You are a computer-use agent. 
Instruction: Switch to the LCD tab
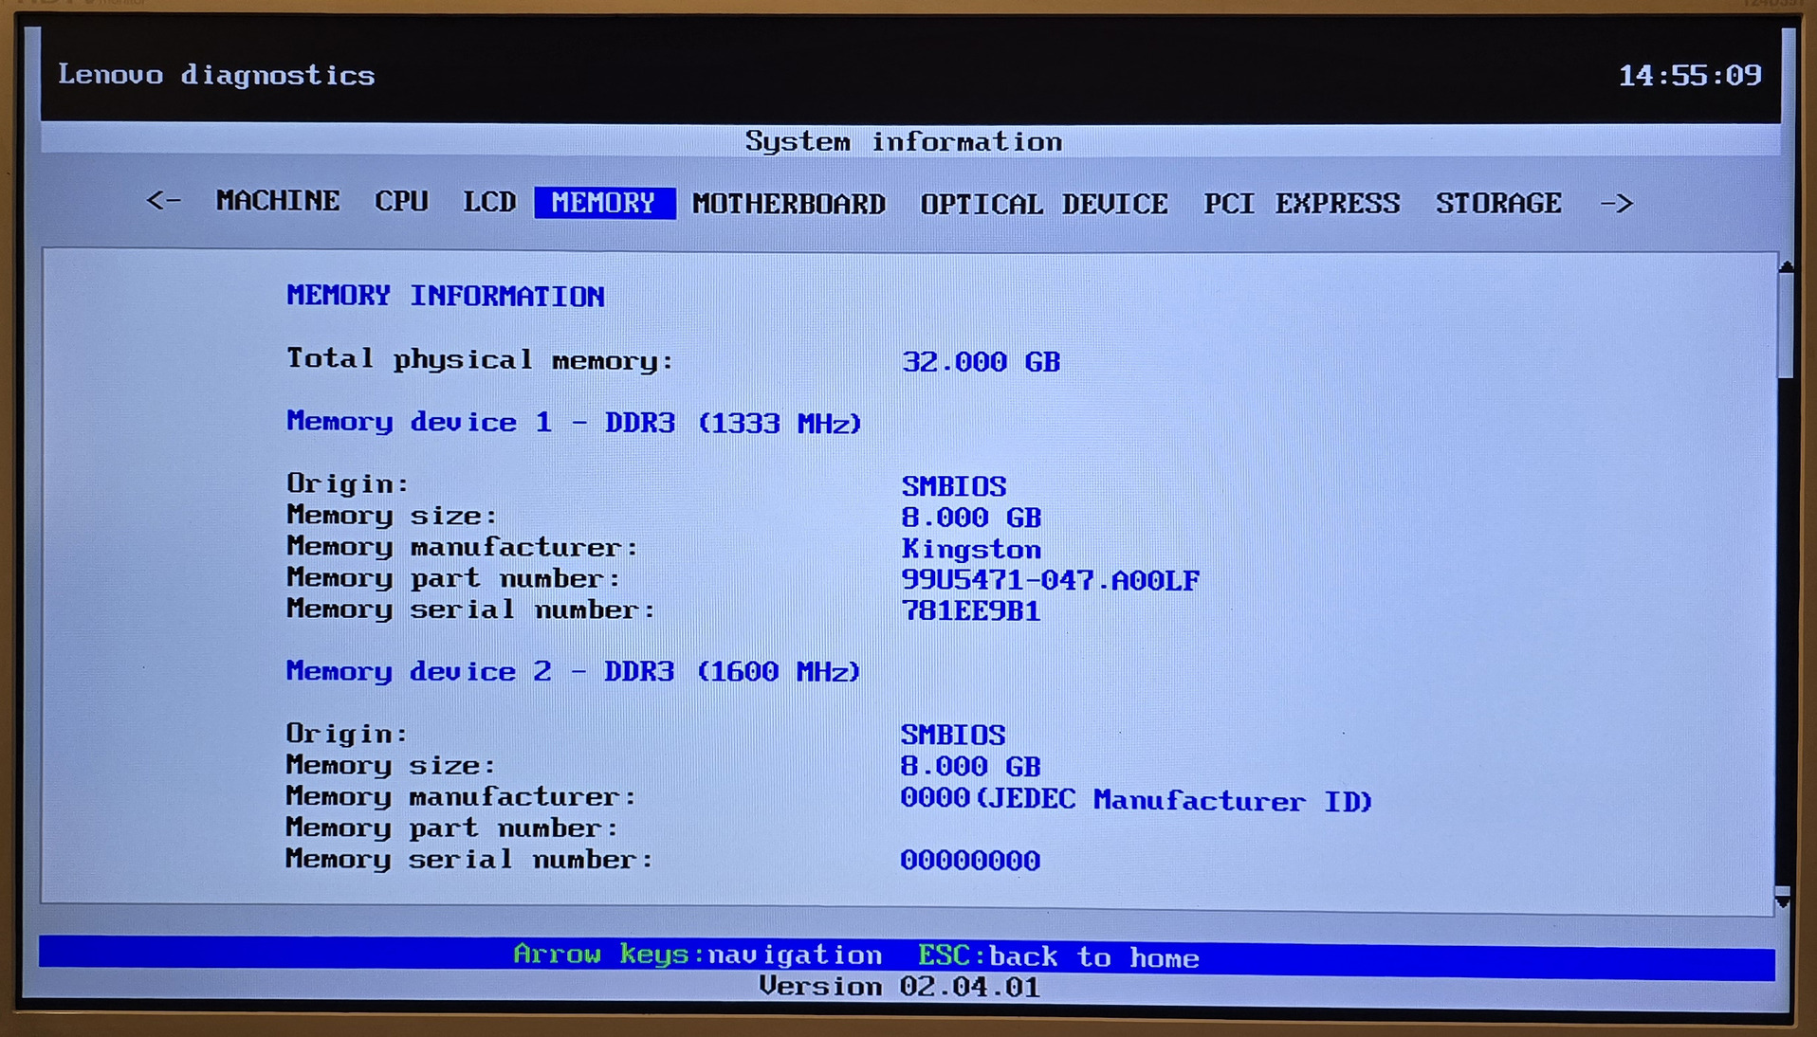[489, 202]
